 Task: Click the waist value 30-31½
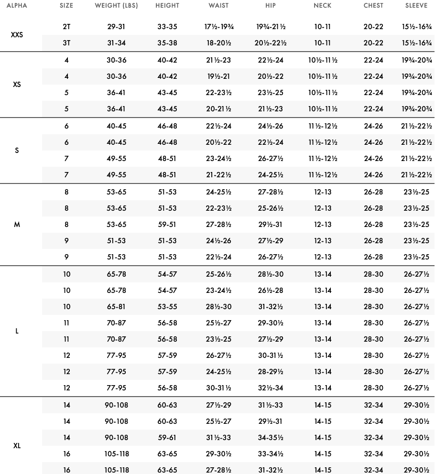[x=219, y=388]
